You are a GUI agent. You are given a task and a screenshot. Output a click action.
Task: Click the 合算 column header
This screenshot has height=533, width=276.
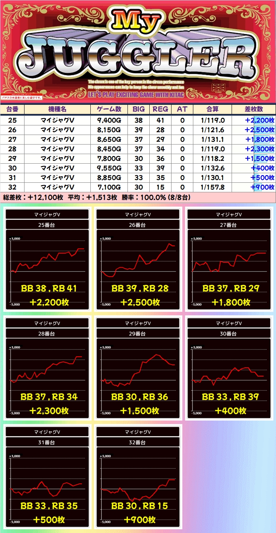click(212, 109)
